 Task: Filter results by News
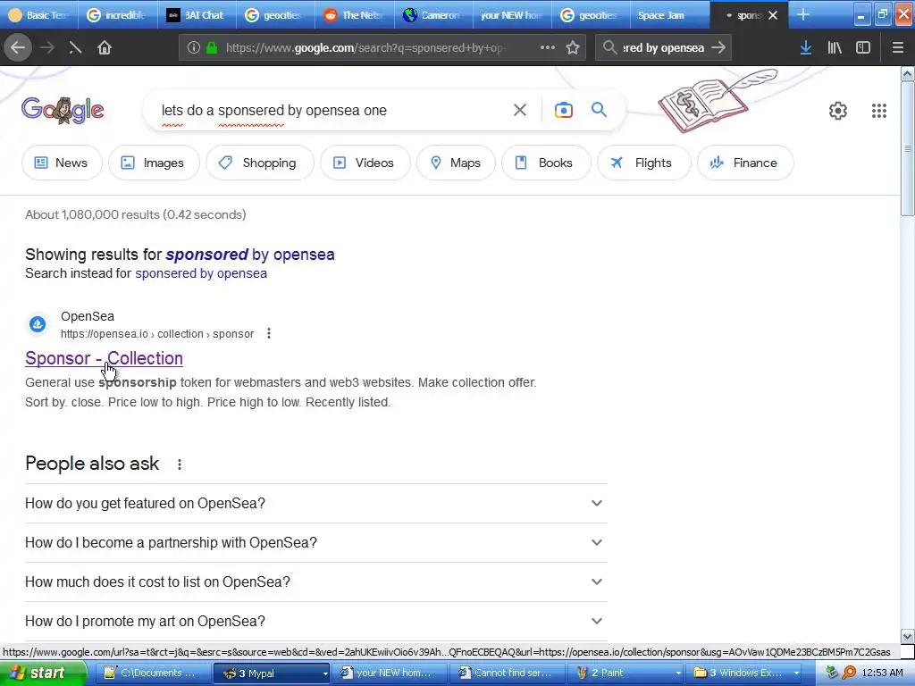(x=62, y=163)
